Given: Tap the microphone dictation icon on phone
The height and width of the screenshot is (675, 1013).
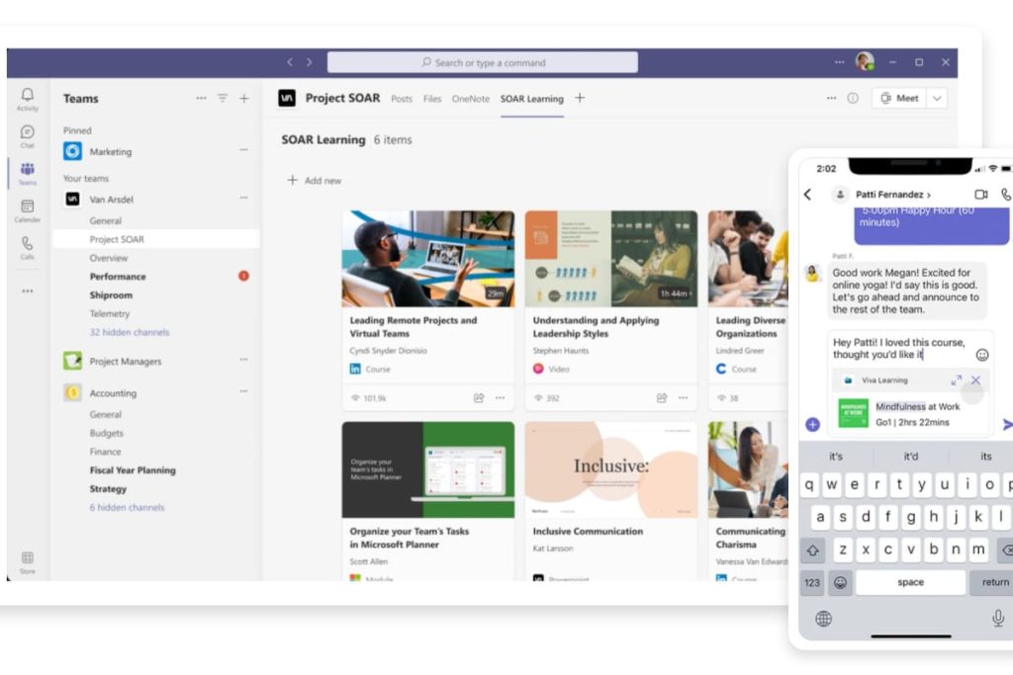Looking at the screenshot, I should (998, 619).
